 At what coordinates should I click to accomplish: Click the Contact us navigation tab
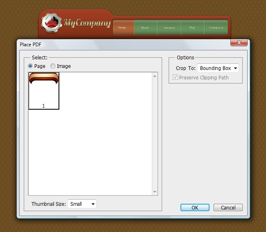coord(216,27)
